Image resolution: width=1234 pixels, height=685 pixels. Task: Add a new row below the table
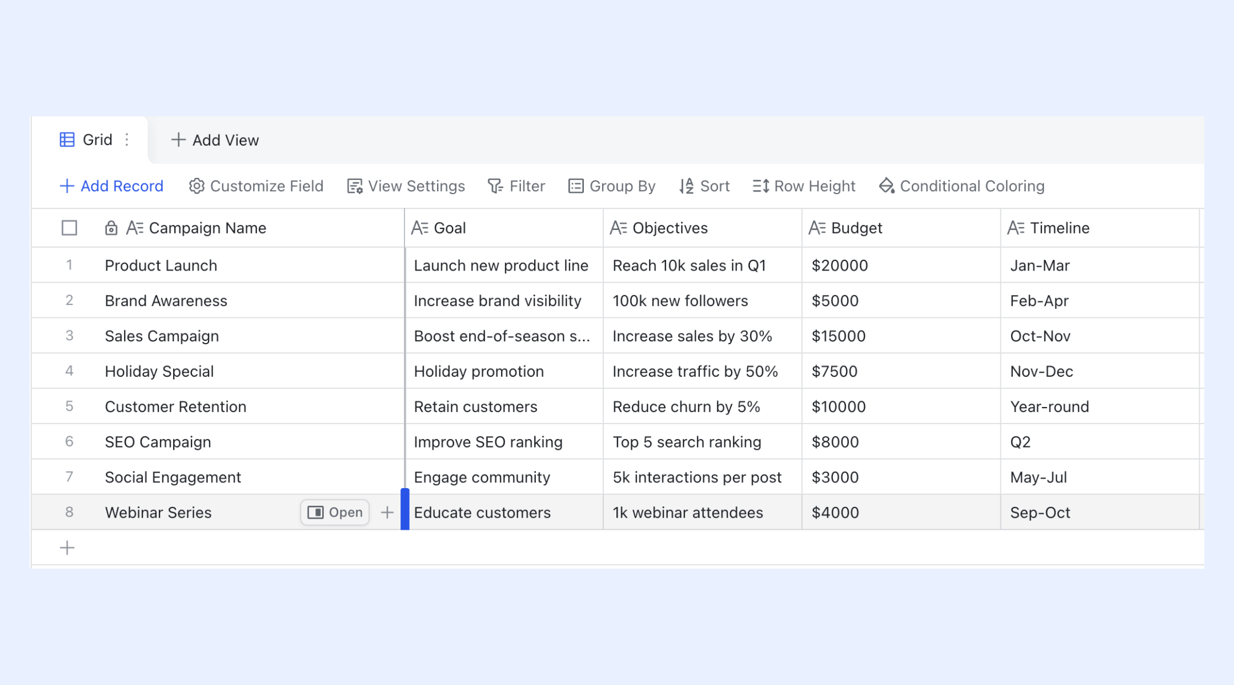pos(67,548)
